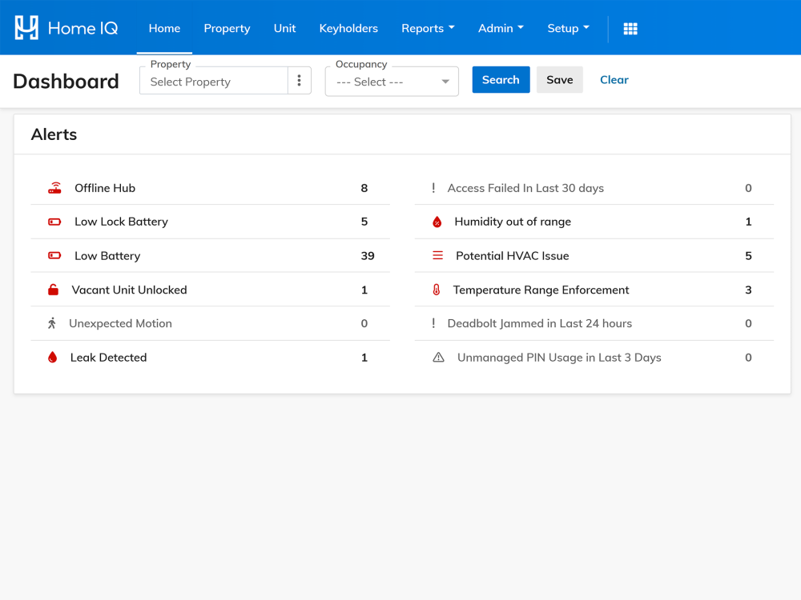Go to the Keyholders tab

point(348,29)
